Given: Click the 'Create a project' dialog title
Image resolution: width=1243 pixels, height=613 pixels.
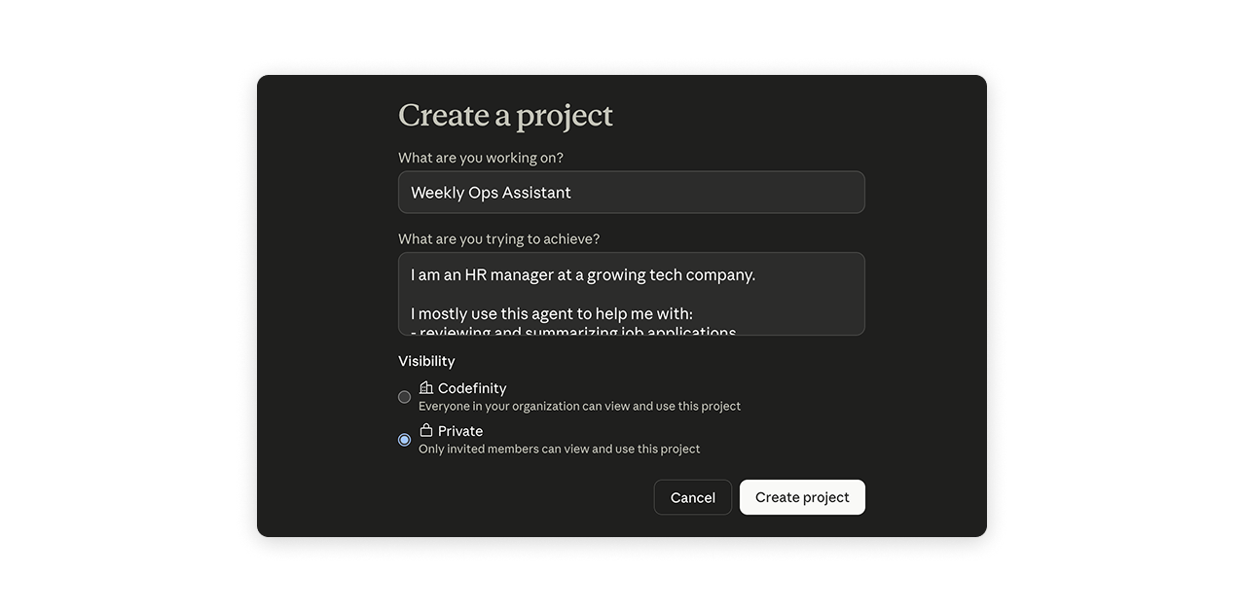Looking at the screenshot, I should pos(505,114).
